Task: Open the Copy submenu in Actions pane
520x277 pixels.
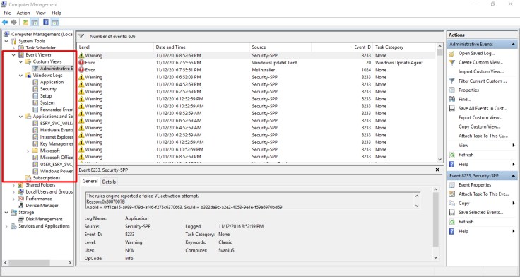Action: [483, 204]
